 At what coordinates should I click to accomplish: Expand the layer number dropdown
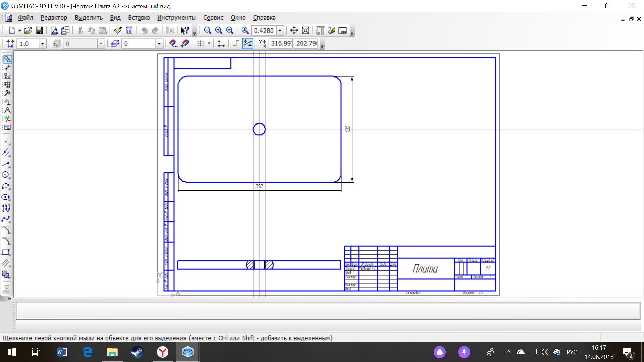[159, 44]
